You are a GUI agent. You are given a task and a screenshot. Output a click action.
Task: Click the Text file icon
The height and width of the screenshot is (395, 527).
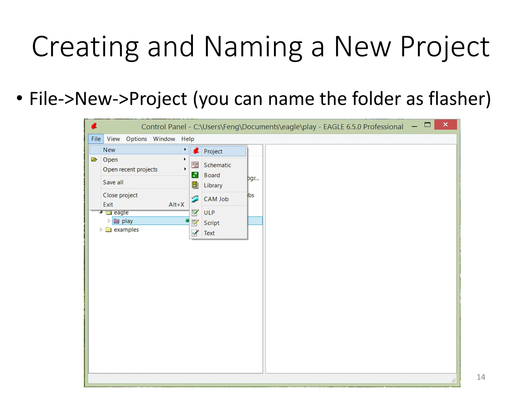coord(195,233)
